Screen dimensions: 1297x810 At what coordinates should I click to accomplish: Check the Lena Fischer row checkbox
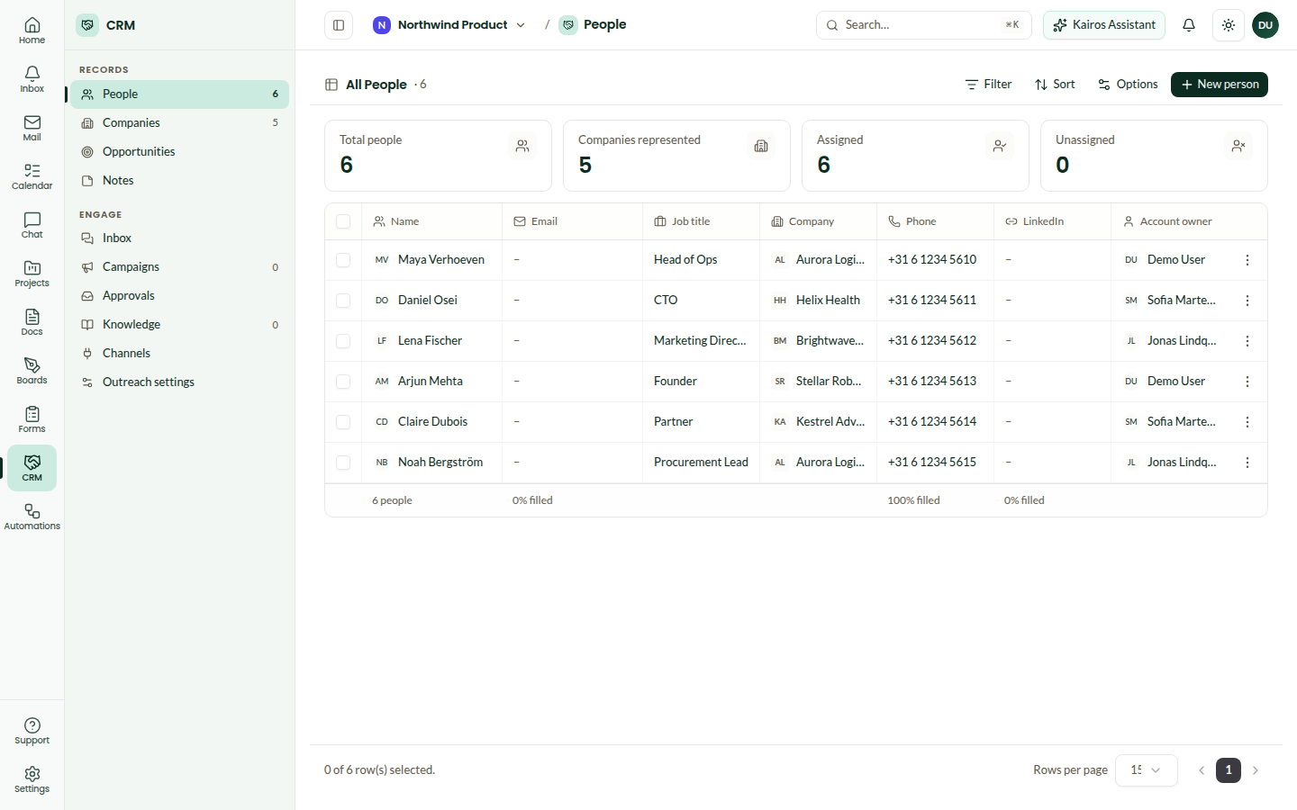coord(343,341)
